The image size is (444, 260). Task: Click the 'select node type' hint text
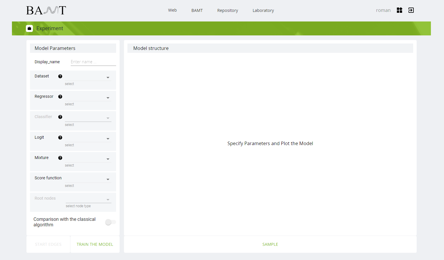[78, 206]
